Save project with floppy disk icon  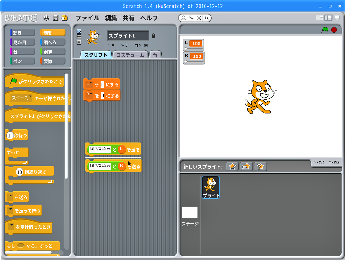pyautogui.click(x=56, y=18)
